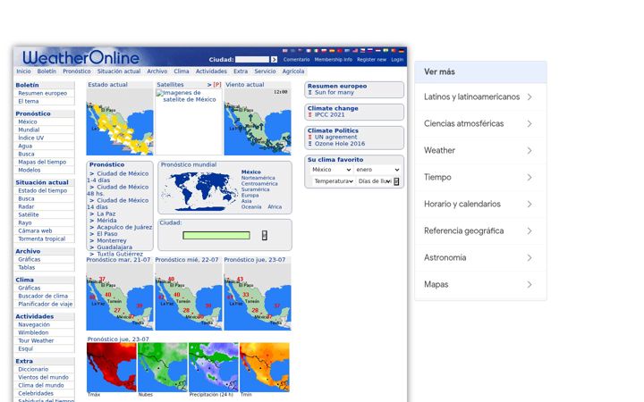
Task: Select the Italian flag language icon
Action: (316, 50)
